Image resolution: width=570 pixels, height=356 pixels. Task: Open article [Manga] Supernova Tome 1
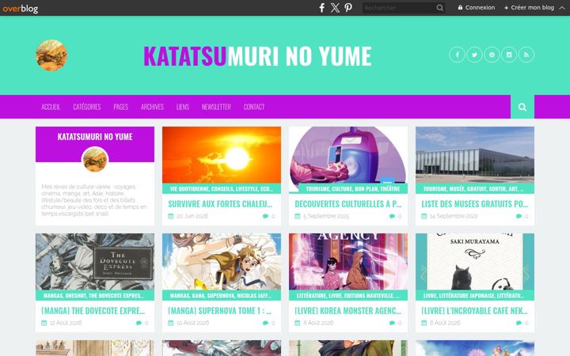point(220,311)
